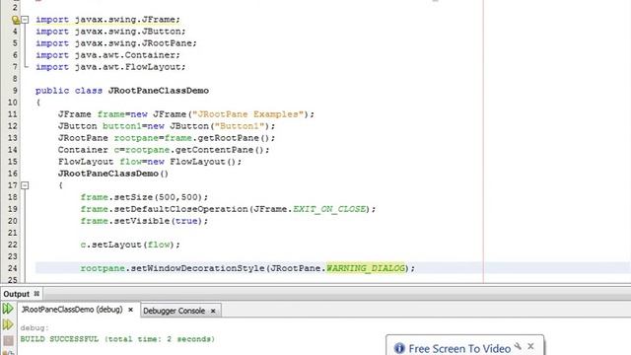Click 'FlowLayout flow=new FlowLayout();' line
This screenshot has width=631, height=355.
click(150, 162)
